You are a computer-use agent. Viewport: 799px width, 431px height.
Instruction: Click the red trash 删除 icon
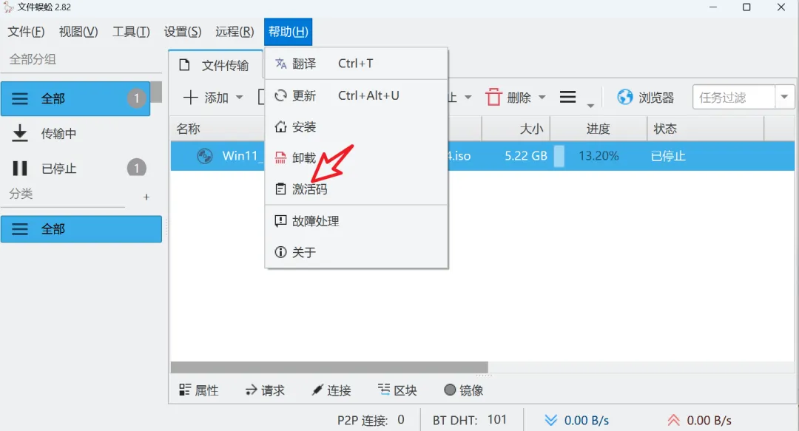point(493,97)
